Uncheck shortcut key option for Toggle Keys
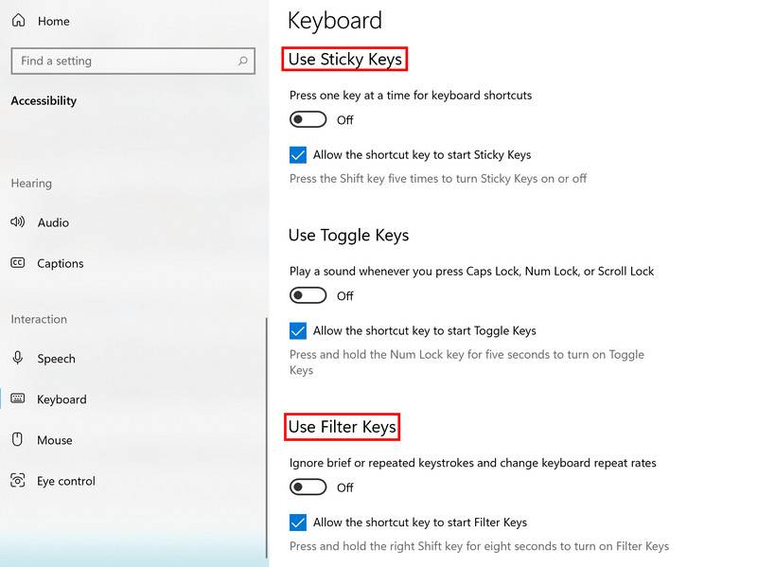 click(x=300, y=330)
